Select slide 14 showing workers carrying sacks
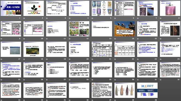181x101 pixels. (x=125, y=29)
